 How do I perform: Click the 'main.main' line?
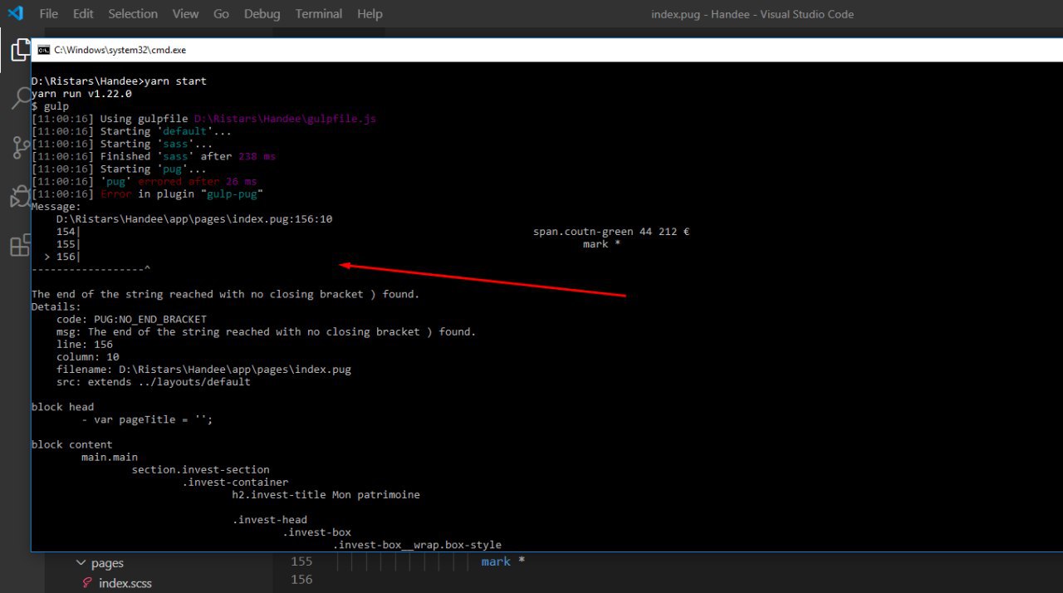pyautogui.click(x=110, y=457)
